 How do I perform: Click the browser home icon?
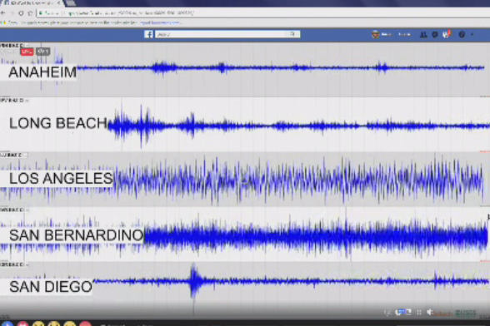coord(30,13)
